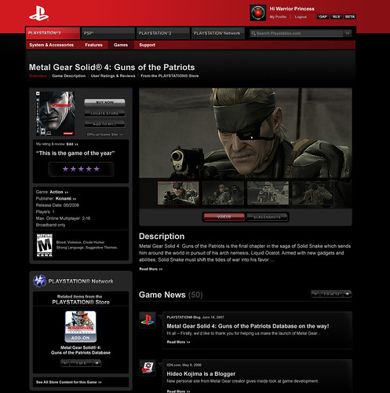Select the Games menu item
Viewport: 390px width, 393px height.
(x=121, y=45)
